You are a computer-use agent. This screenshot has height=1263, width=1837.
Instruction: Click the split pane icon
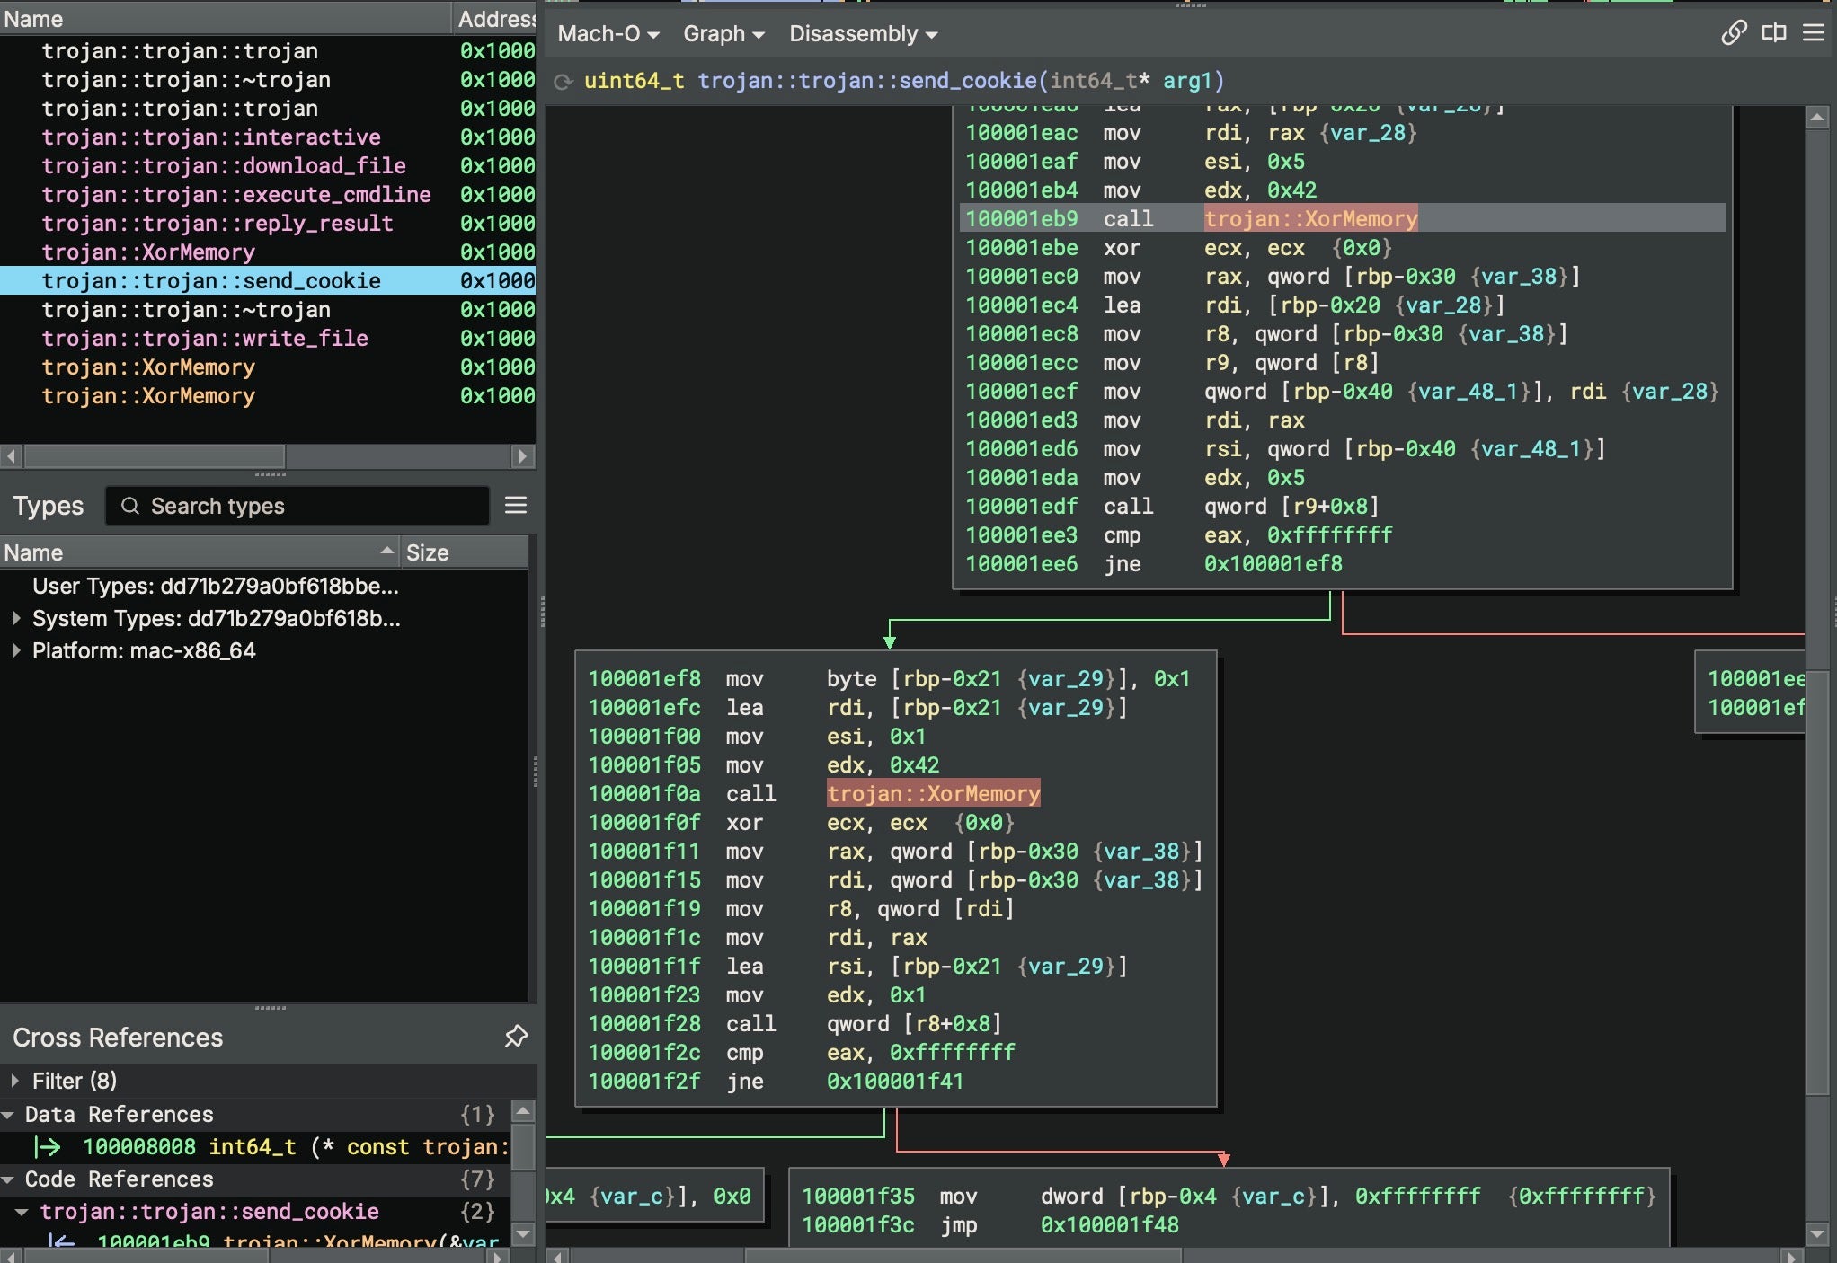pos(1773,33)
